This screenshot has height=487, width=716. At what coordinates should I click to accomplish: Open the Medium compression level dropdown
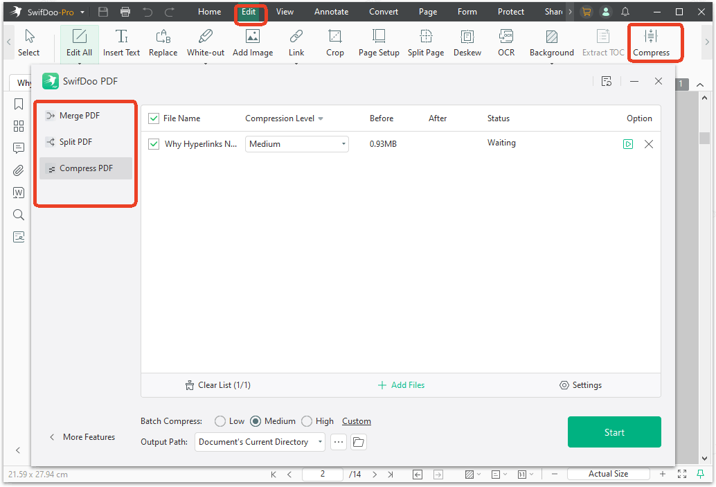coord(297,144)
